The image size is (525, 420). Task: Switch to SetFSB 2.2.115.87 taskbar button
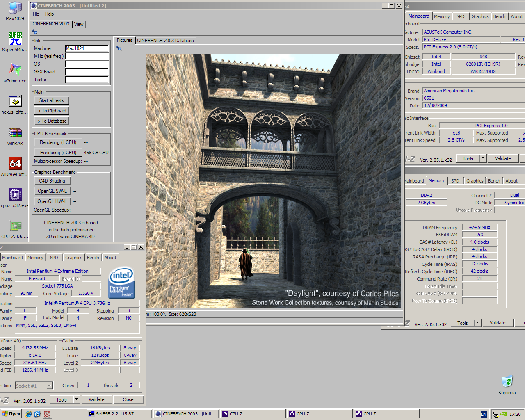[119, 414]
